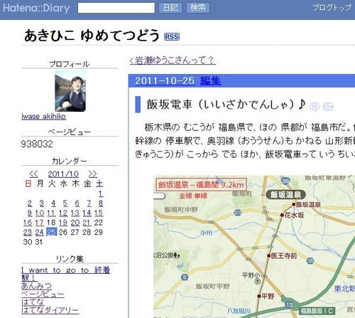Open the iwase_akihiko profile link
The height and width of the screenshot is (318, 355).
[x=43, y=116]
